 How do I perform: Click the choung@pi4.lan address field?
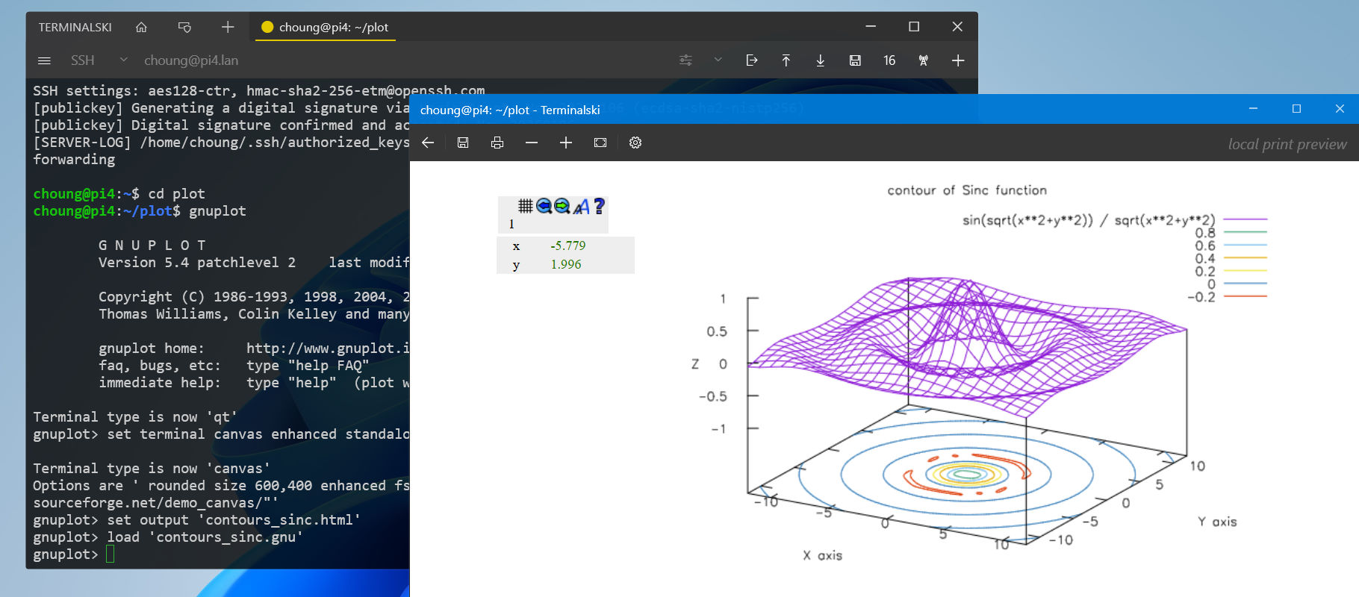click(x=191, y=60)
